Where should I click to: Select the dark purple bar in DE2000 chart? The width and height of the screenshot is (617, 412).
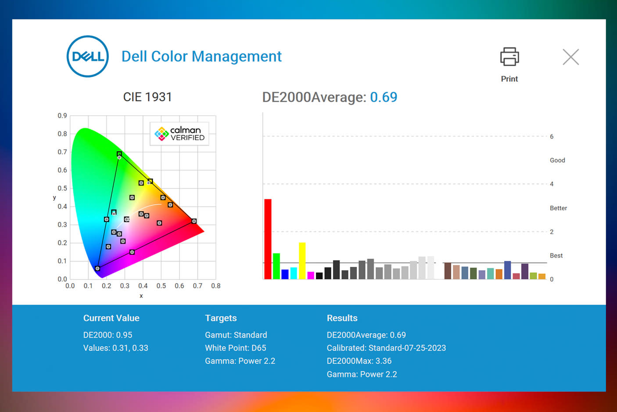coord(525,271)
